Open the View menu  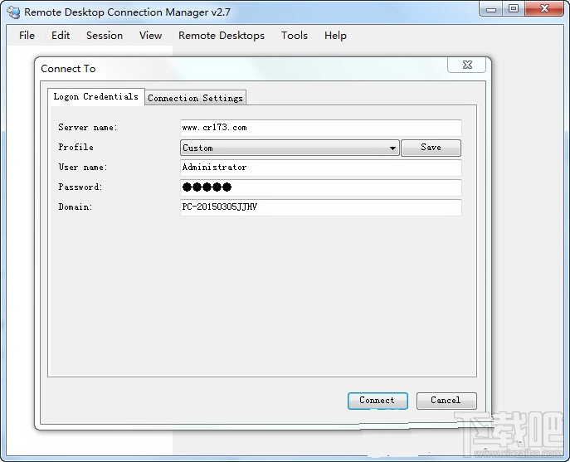click(x=150, y=36)
